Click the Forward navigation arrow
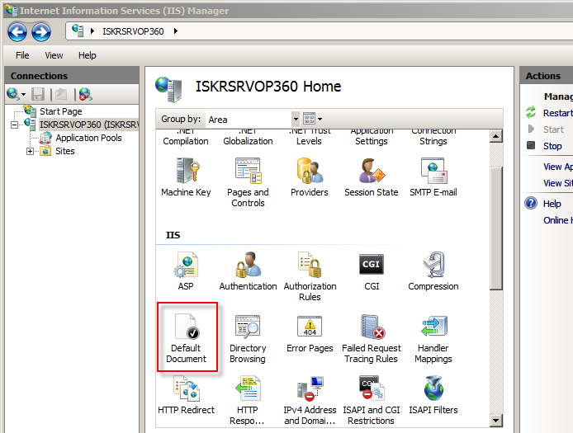This screenshot has width=573, height=433. [x=41, y=32]
